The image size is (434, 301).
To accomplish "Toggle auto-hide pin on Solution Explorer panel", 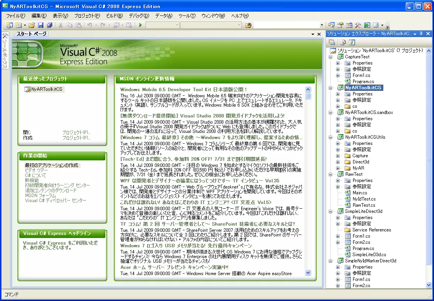I will tap(421, 34).
